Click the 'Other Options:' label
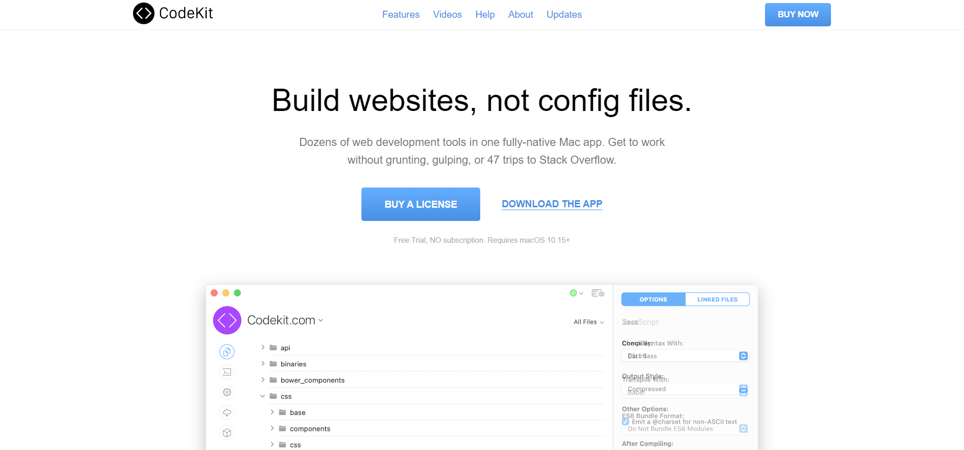 click(645, 409)
